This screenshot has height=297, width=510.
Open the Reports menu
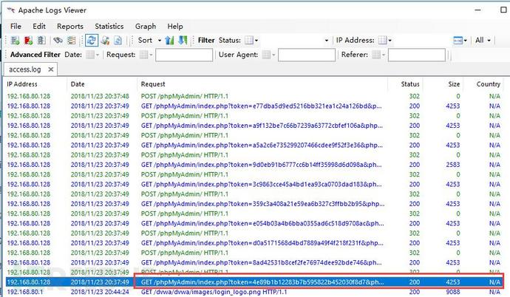pyautogui.click(x=70, y=27)
